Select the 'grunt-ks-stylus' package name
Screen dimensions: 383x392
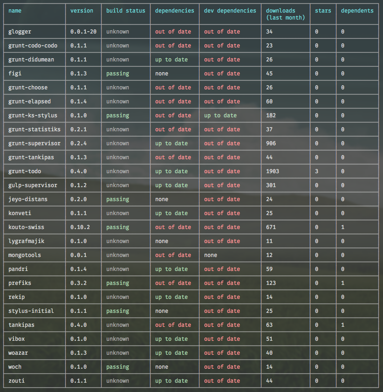click(x=33, y=115)
